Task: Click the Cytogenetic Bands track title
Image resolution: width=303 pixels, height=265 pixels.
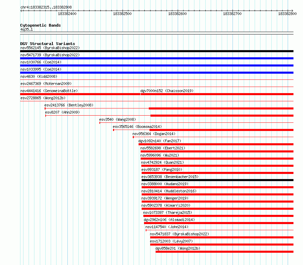Action: [x=41, y=25]
